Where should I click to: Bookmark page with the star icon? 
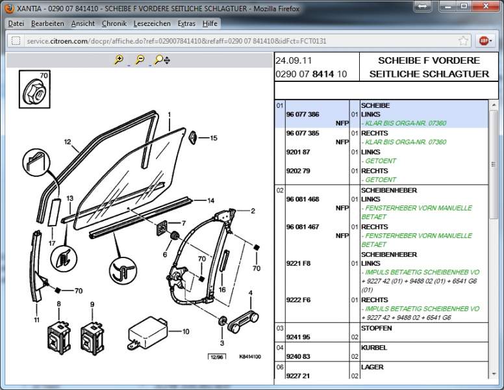(x=463, y=41)
